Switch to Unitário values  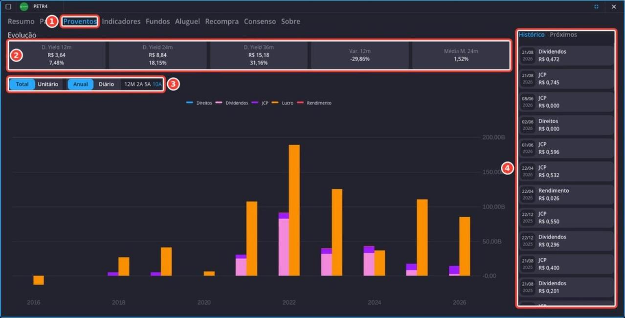pyautogui.click(x=48, y=84)
